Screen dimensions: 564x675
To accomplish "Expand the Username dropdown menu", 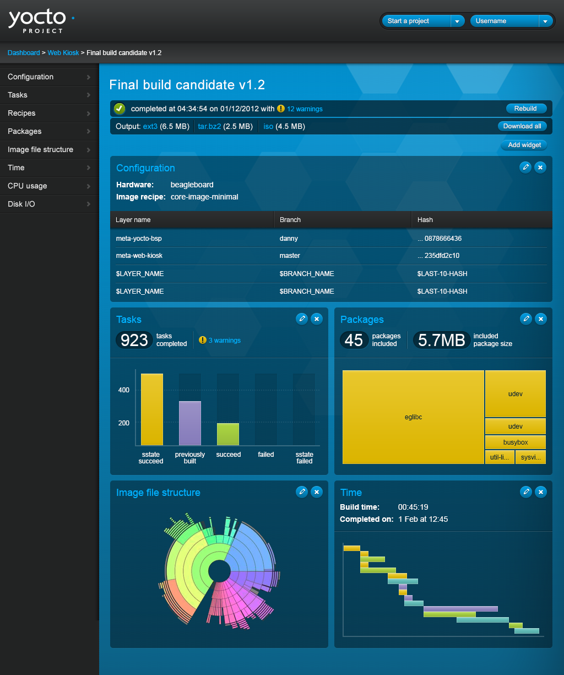I will point(545,21).
